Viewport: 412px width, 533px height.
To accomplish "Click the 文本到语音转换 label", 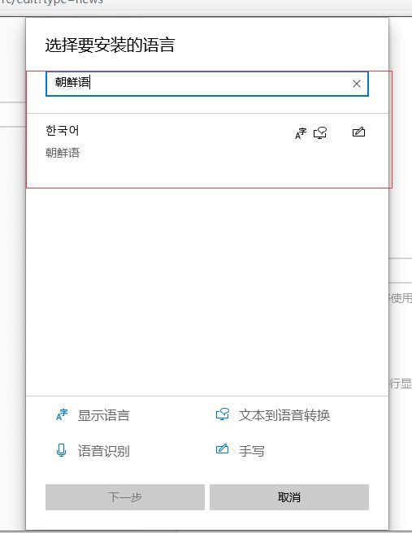I will coord(284,415).
